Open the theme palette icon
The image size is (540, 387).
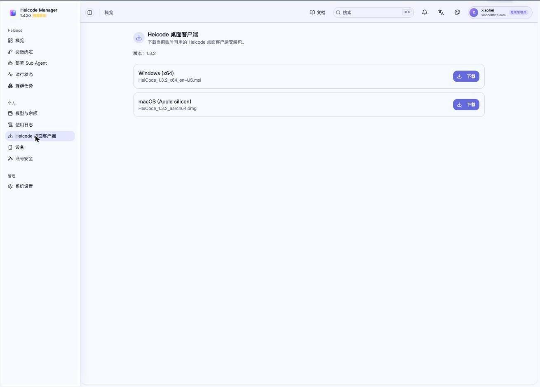[457, 12]
